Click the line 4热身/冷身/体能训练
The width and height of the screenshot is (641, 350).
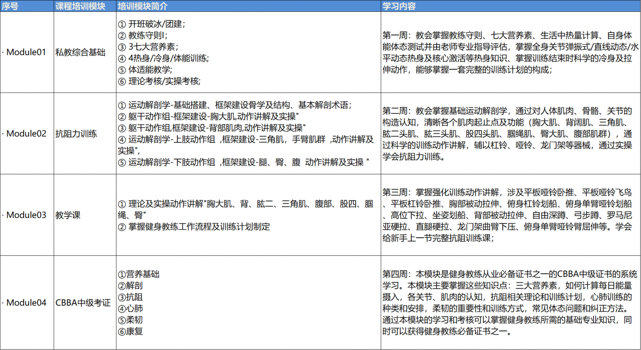[x=163, y=58]
